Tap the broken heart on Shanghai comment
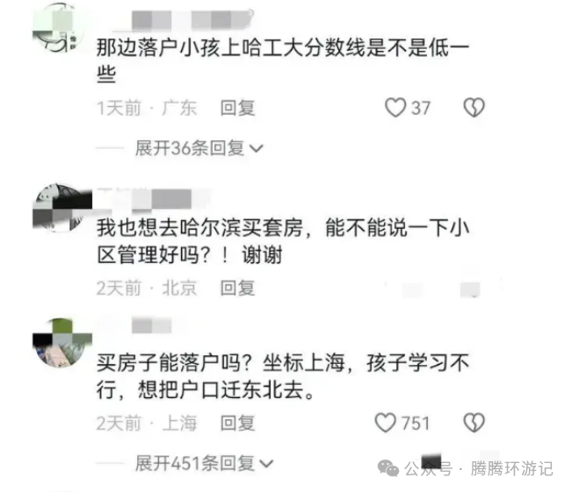 click(474, 423)
